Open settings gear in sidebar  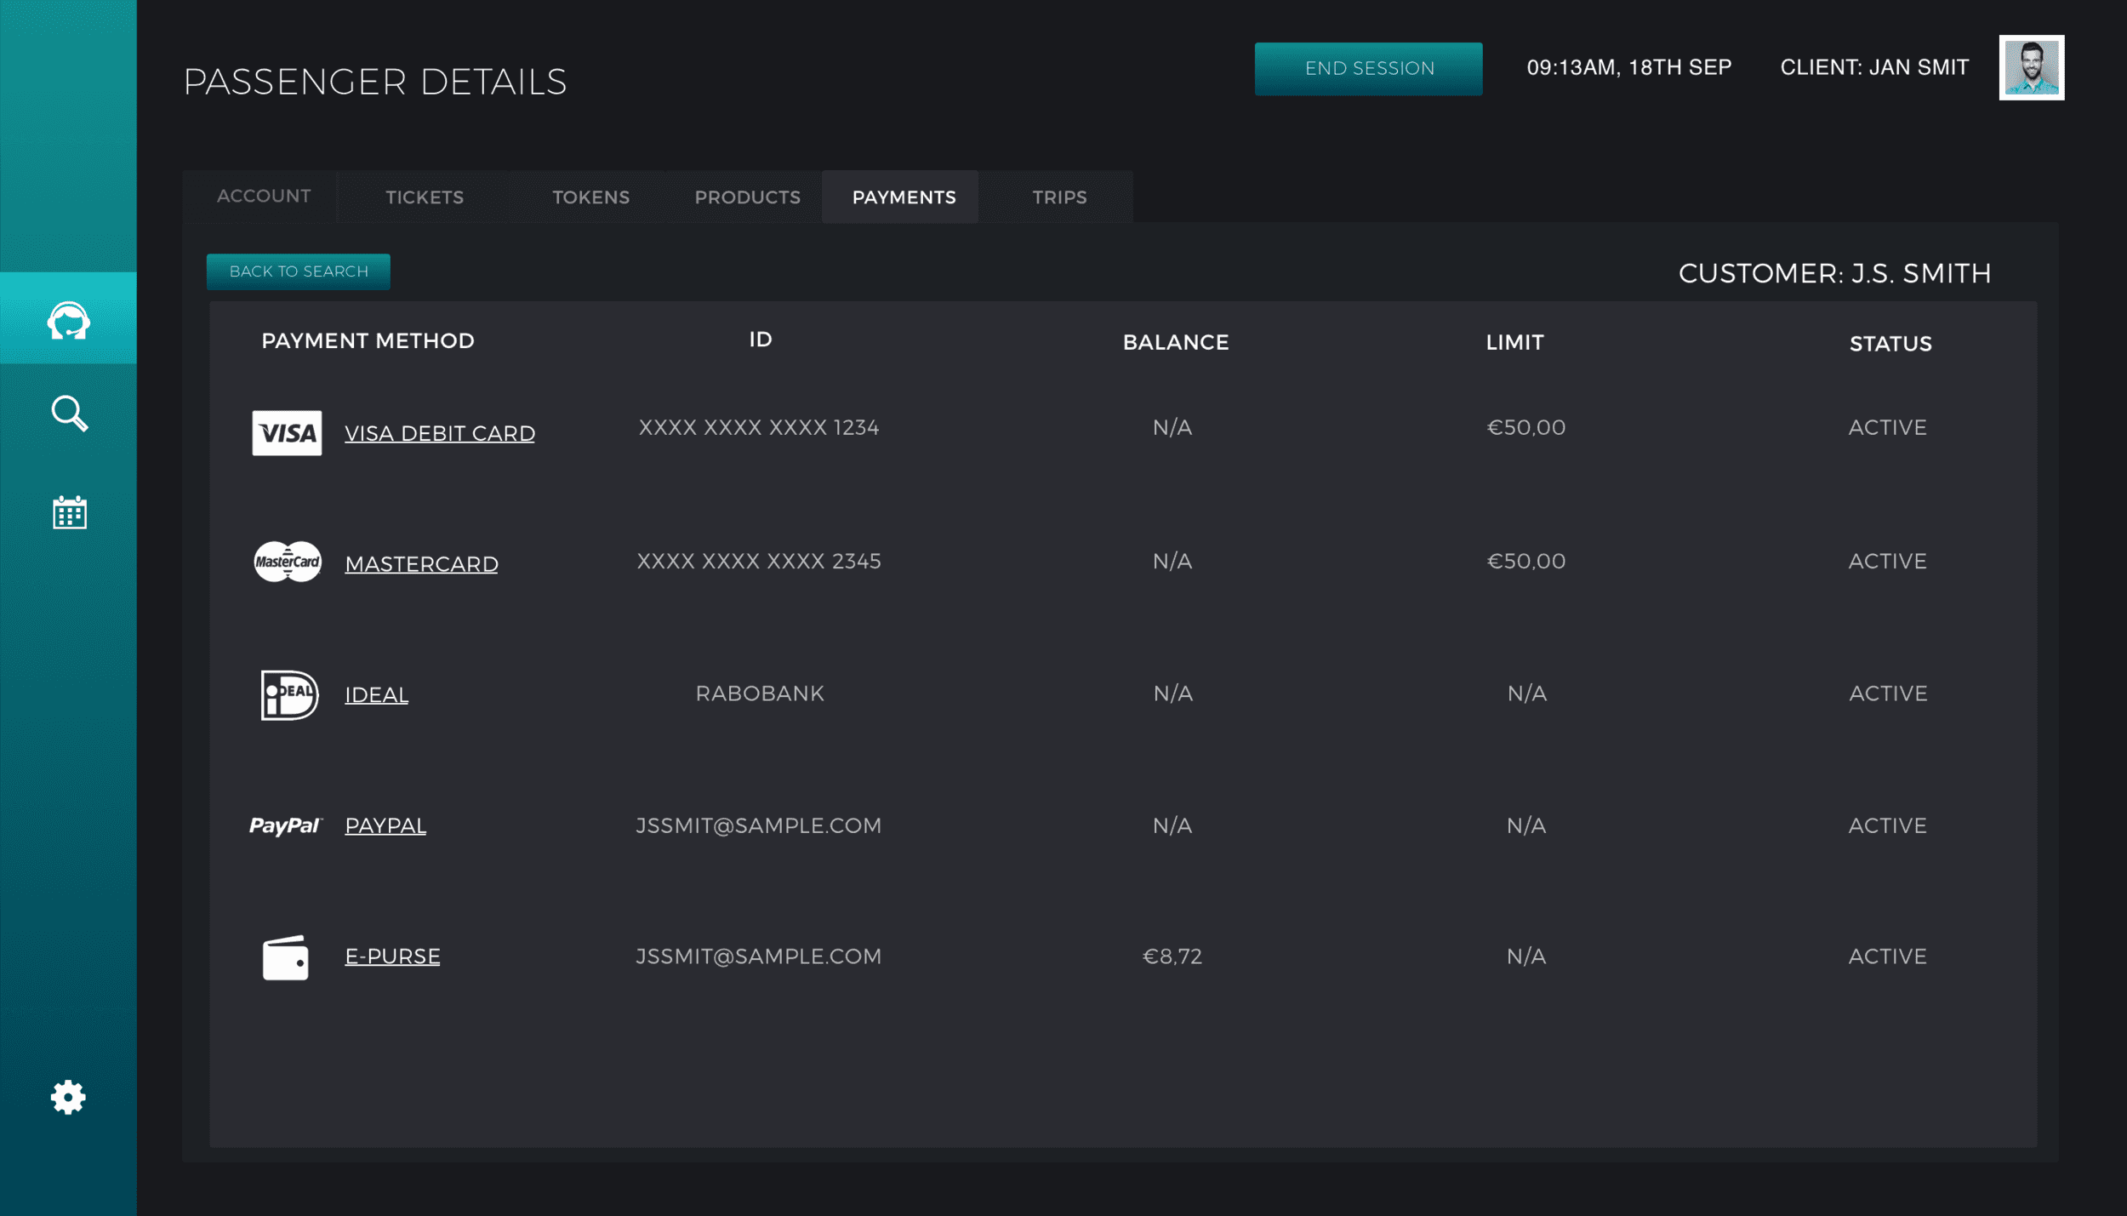68,1097
